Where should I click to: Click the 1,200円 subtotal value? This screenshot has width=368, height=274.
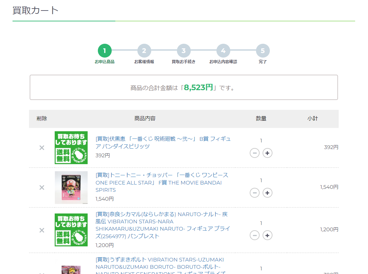(x=329, y=230)
